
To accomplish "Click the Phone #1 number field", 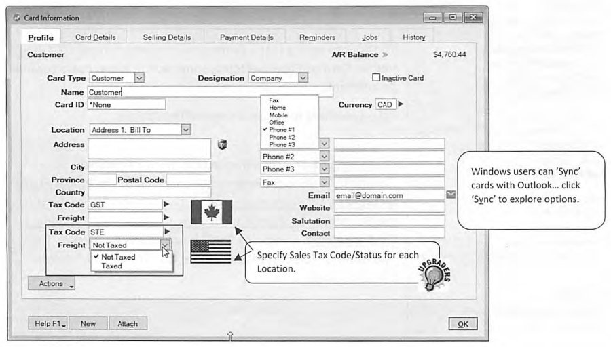I will click(389, 144).
